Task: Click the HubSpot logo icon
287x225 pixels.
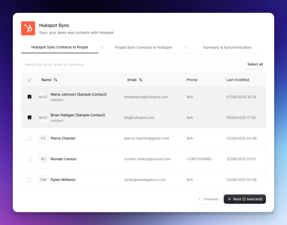Action: click(28, 28)
